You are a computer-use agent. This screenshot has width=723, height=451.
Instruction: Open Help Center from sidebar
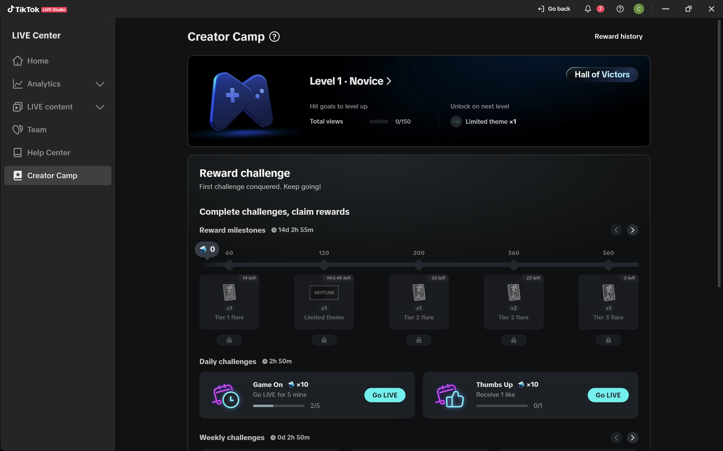click(49, 153)
